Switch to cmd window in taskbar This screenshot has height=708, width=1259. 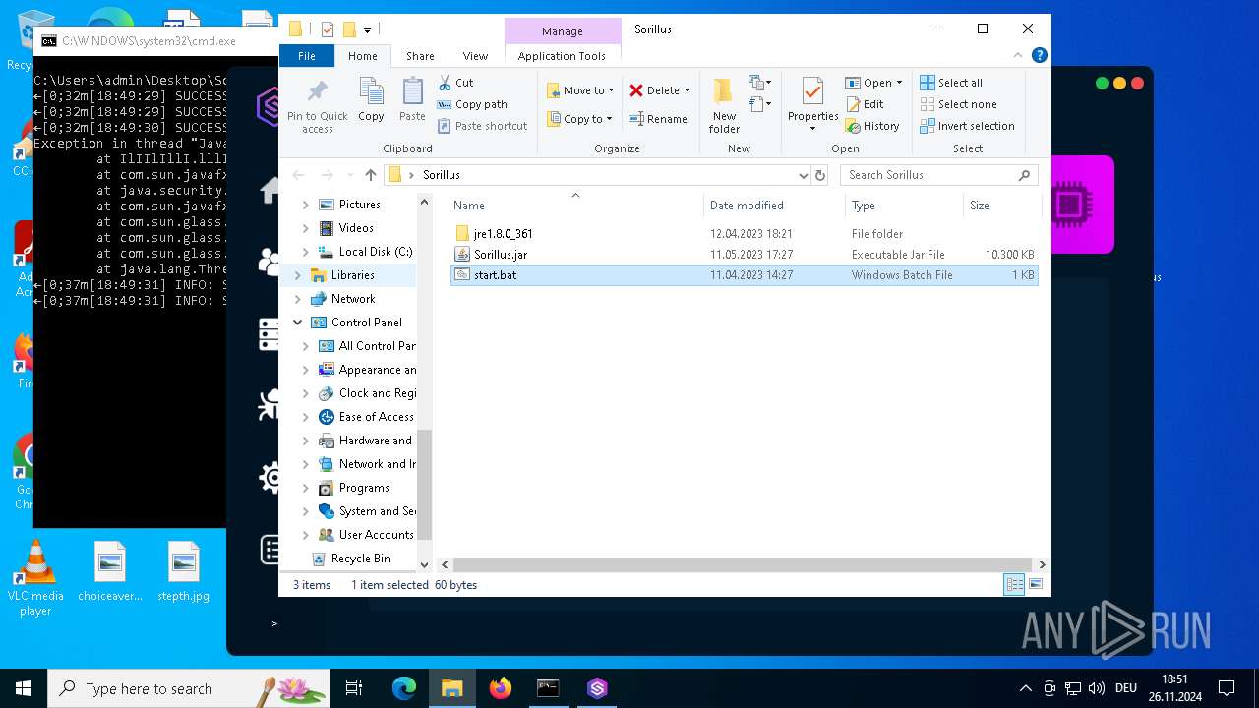click(x=548, y=688)
